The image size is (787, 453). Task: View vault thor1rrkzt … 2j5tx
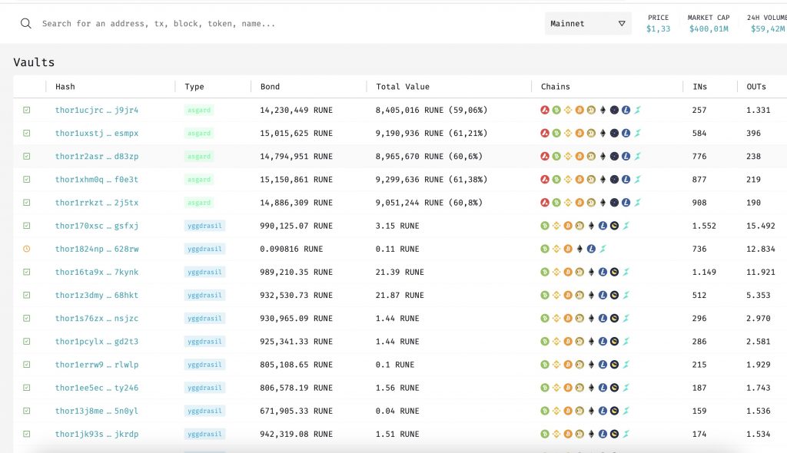[97, 203]
